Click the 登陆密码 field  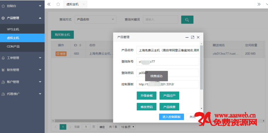[x=168, y=73]
